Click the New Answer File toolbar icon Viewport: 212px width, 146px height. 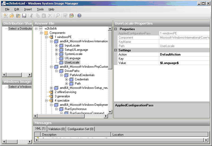coord(6,16)
